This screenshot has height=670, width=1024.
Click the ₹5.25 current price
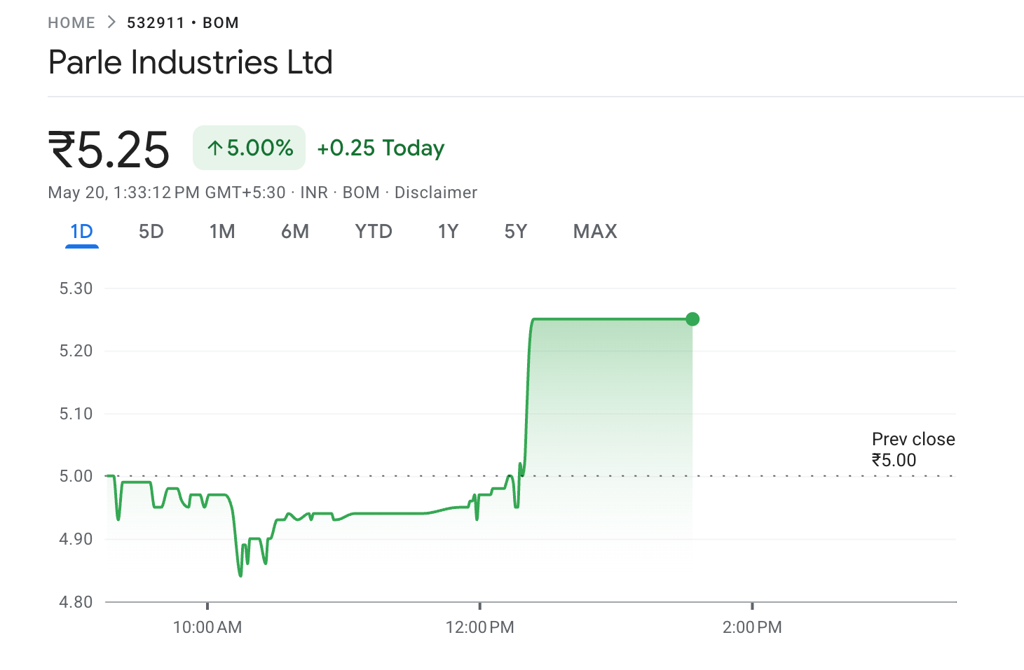(109, 150)
